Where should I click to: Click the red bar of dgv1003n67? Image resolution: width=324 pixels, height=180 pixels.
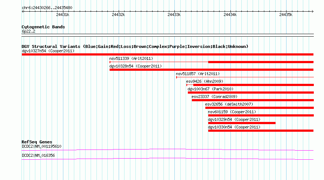click(251, 93)
